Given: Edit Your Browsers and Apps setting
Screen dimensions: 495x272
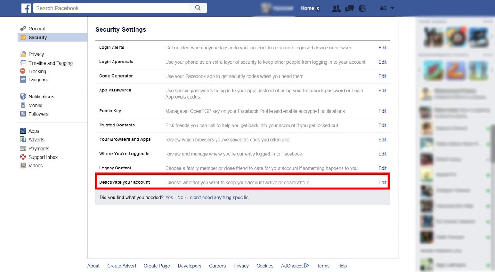Looking at the screenshot, I should point(382,139).
